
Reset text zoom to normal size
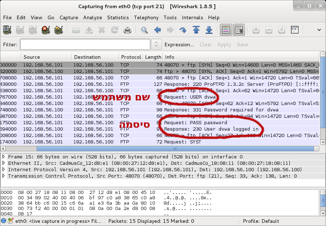point(282,30)
